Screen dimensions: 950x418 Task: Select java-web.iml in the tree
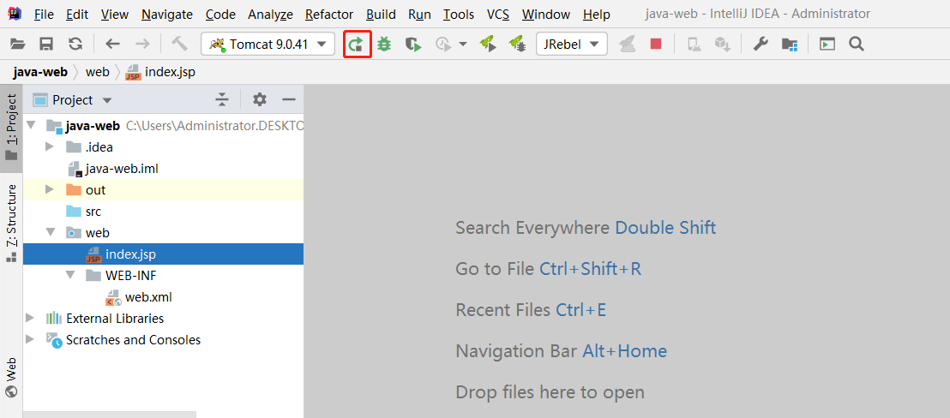(x=122, y=169)
